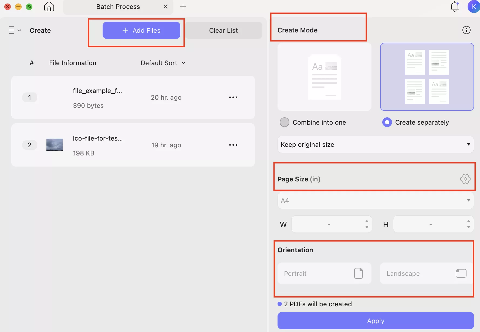This screenshot has width=480, height=332.
Task: Select Create separately
Action: pos(387,122)
